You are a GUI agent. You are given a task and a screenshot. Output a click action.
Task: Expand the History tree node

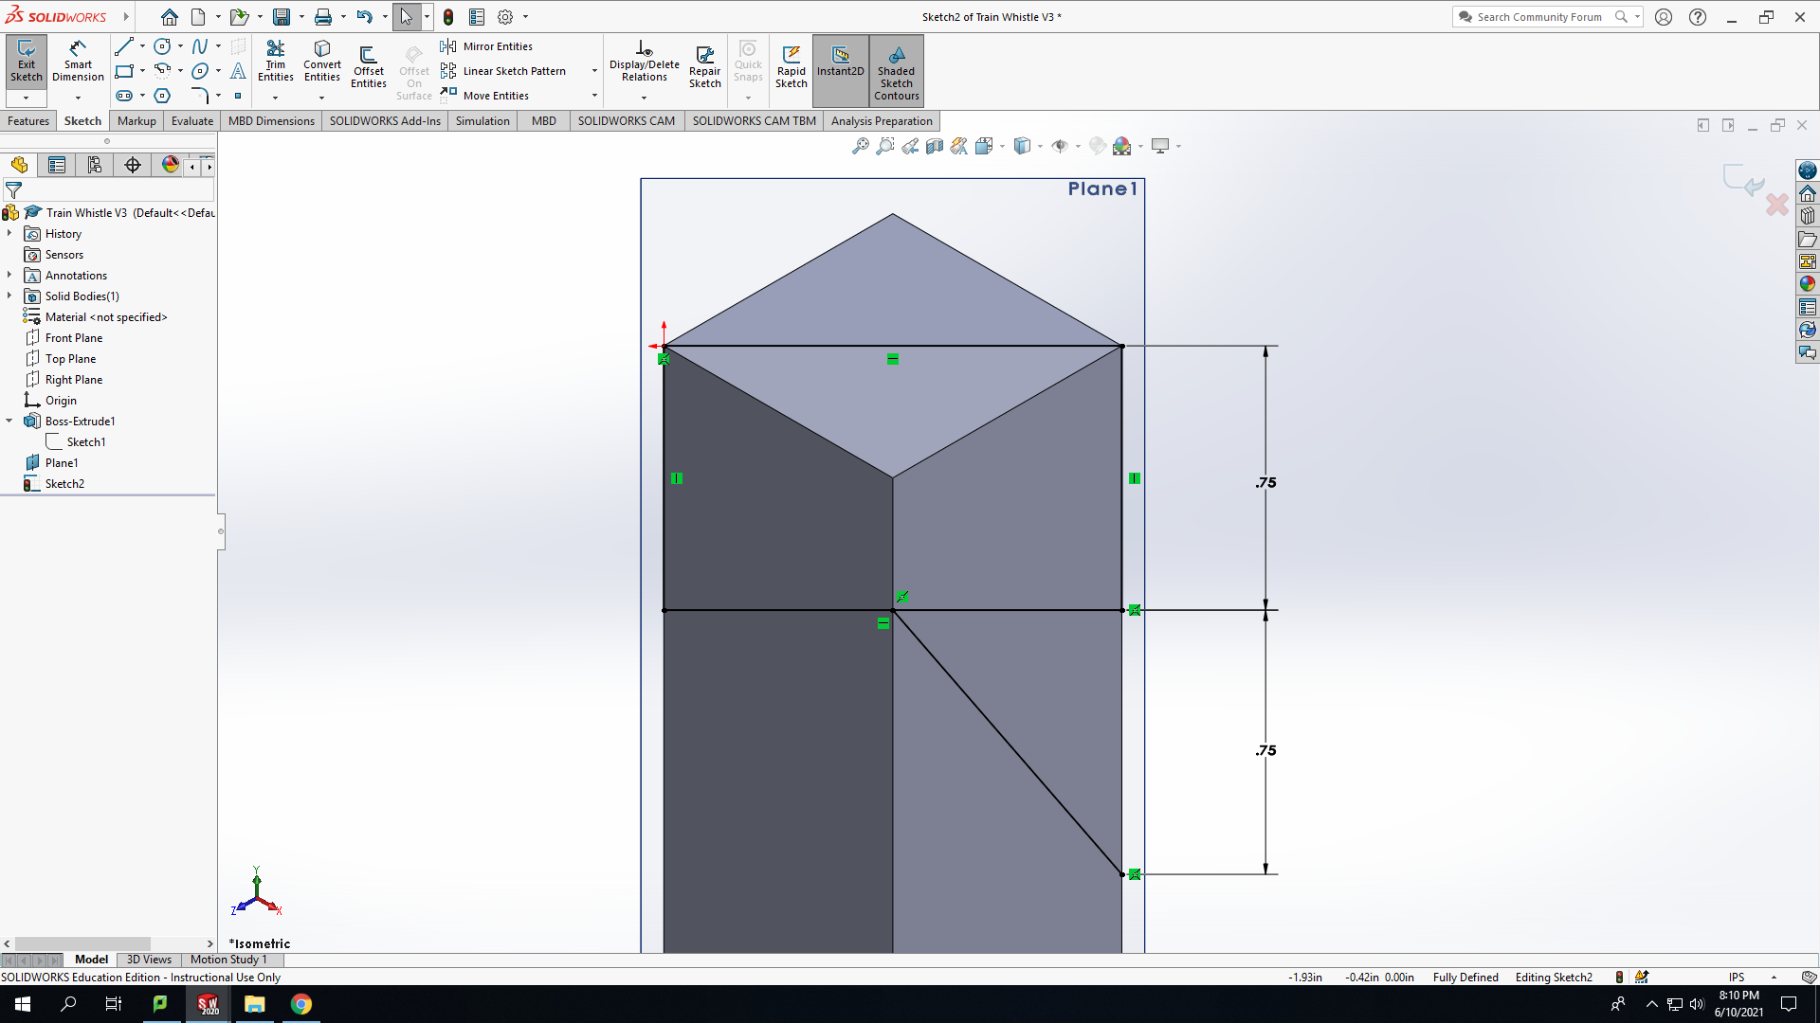[9, 233]
